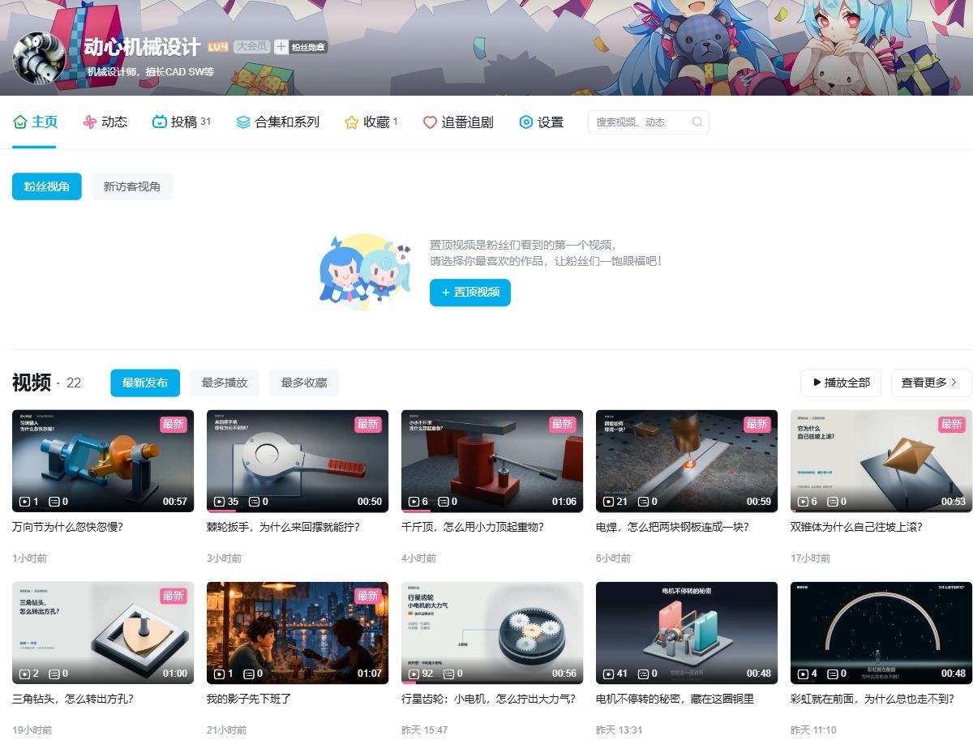973x740 pixels.
Task: Click 查看更多 to see more videos
Action: tap(931, 383)
